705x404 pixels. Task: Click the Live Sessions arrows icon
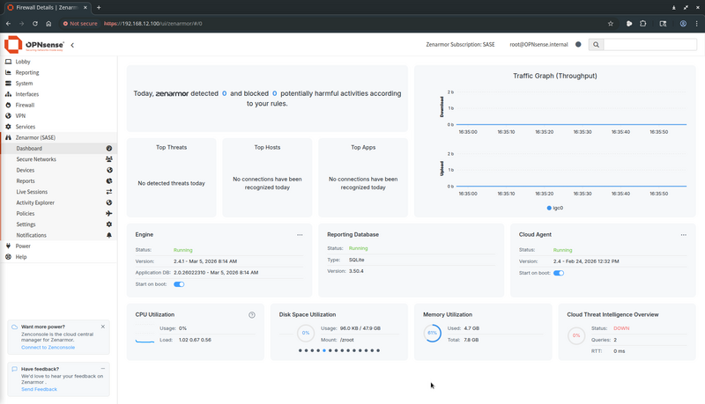point(109,192)
